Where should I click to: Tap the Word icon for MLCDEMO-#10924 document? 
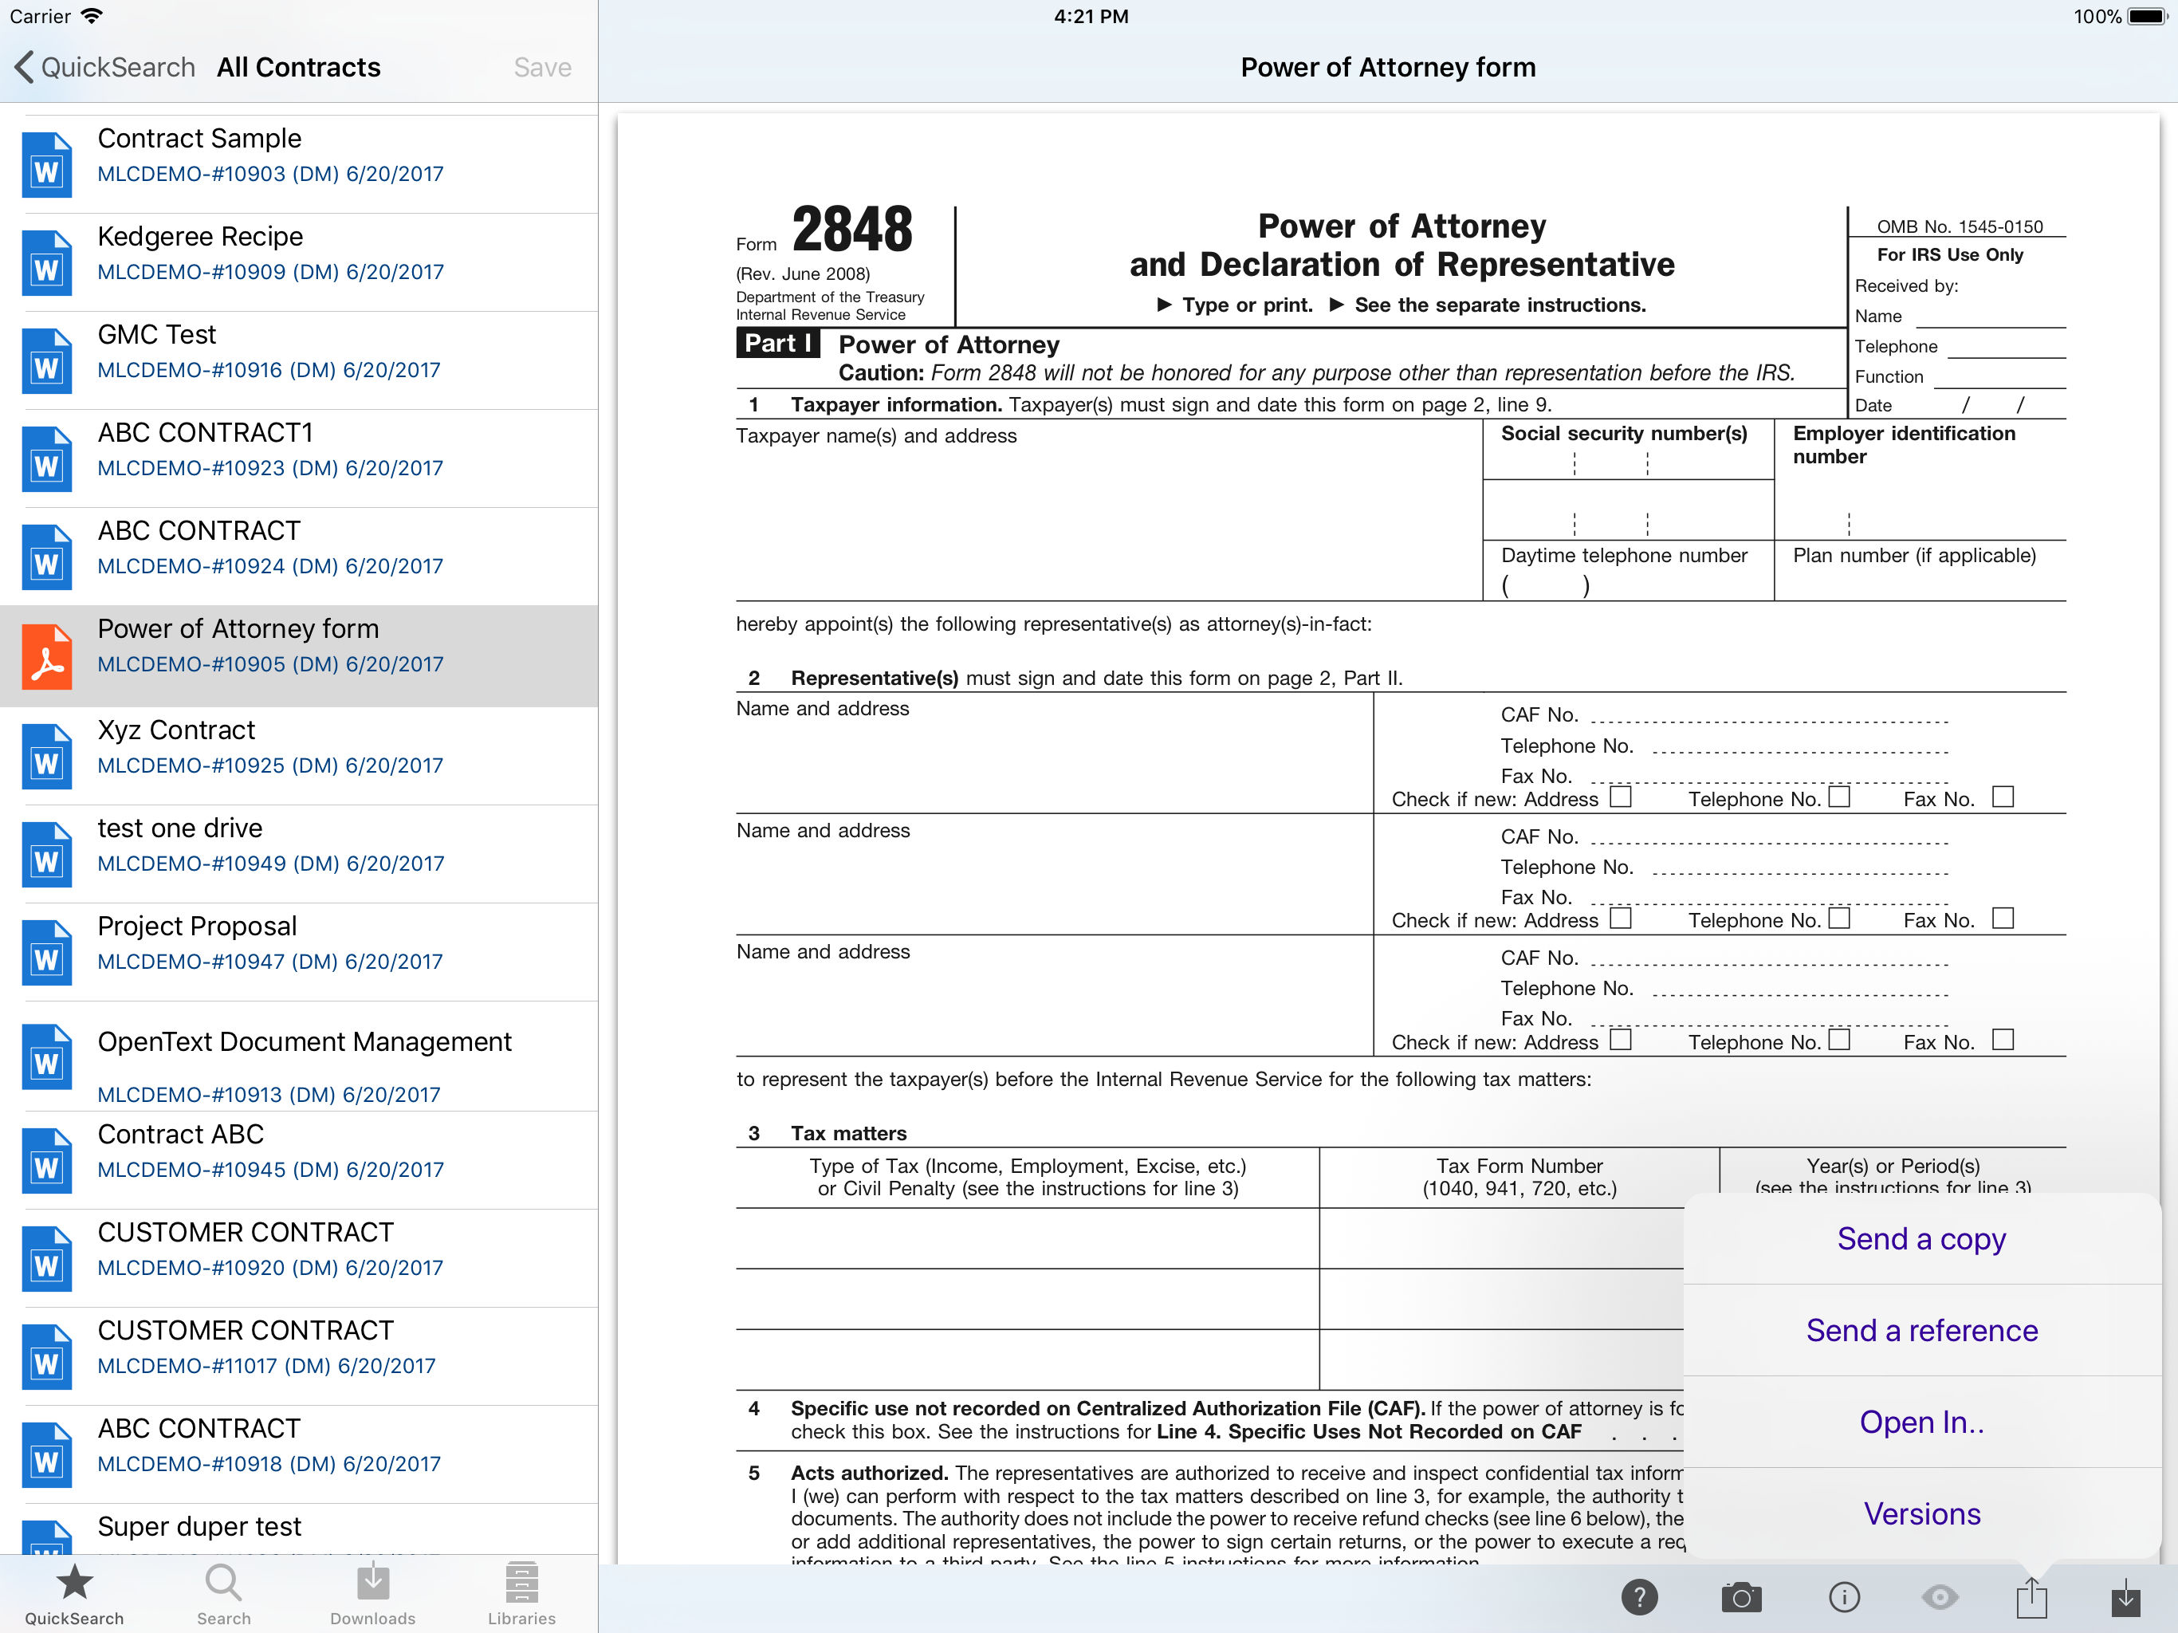tap(46, 557)
